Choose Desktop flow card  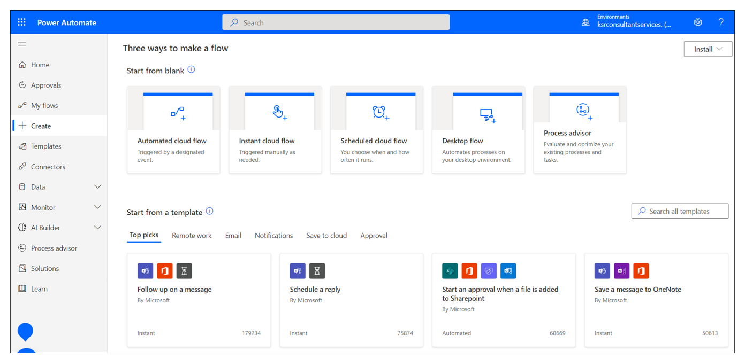click(478, 130)
